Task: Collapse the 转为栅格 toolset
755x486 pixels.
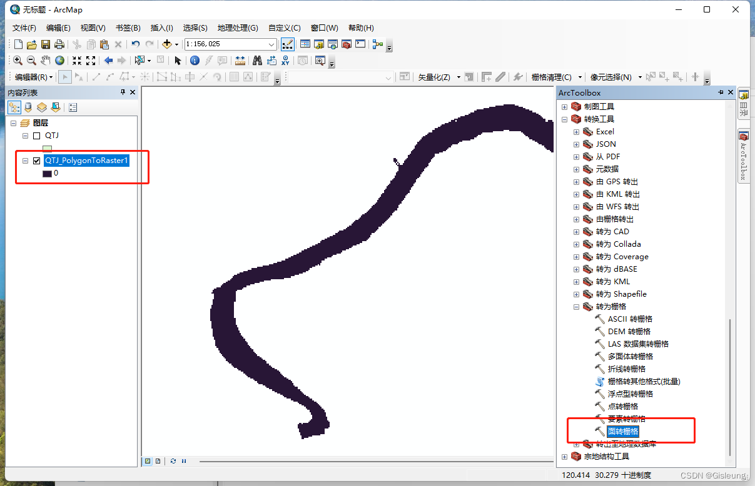Action: 577,307
